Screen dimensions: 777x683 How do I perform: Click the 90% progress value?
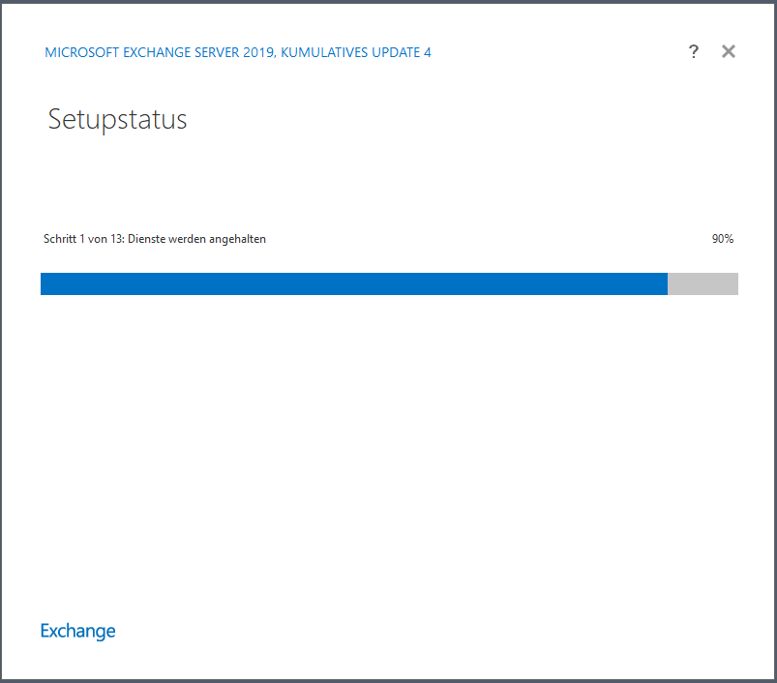[723, 239]
